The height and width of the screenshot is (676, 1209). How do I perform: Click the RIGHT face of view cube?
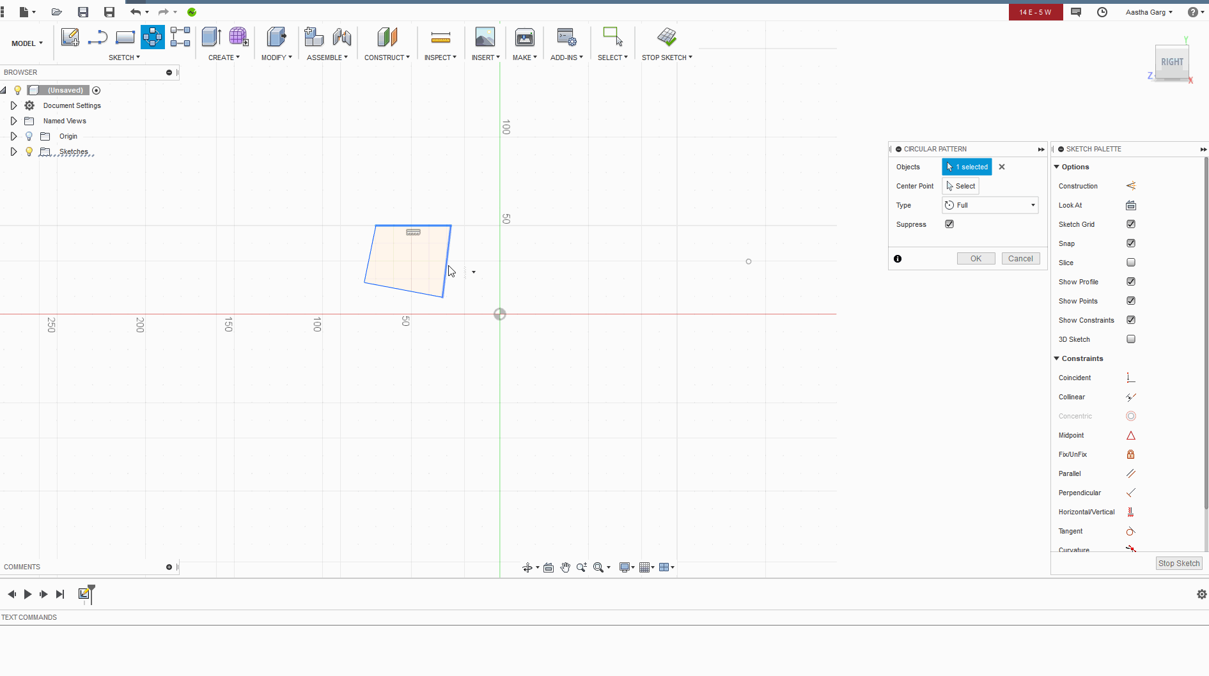pos(1172,62)
